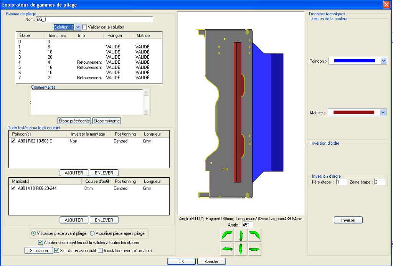Select step row 2 with Identifiant 18
The width and height of the screenshot is (393, 266).
89,52
